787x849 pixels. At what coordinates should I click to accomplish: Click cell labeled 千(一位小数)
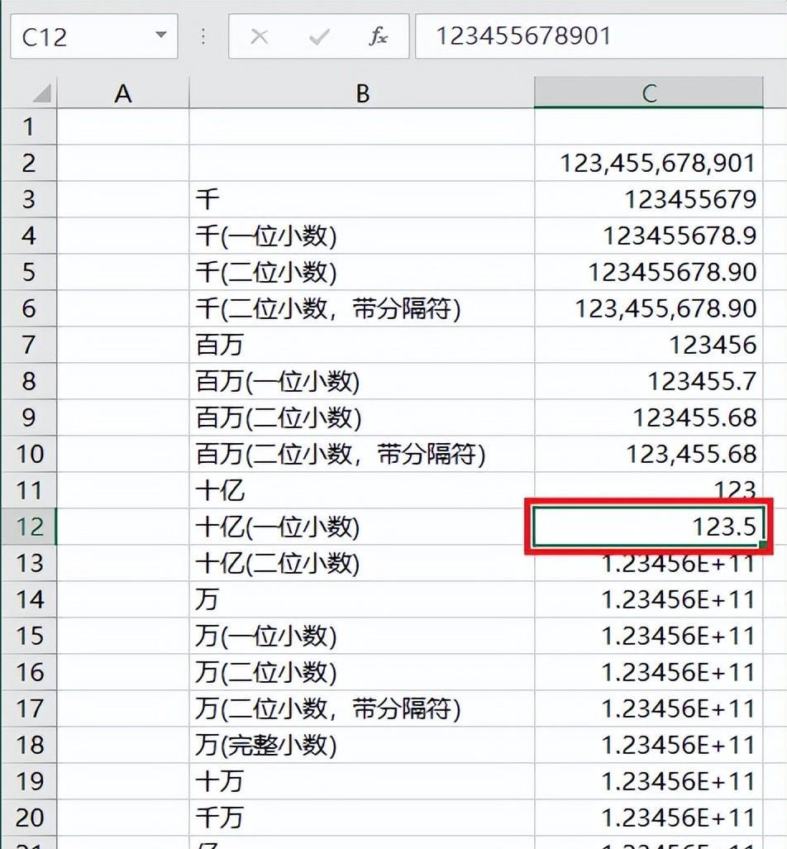pos(362,236)
